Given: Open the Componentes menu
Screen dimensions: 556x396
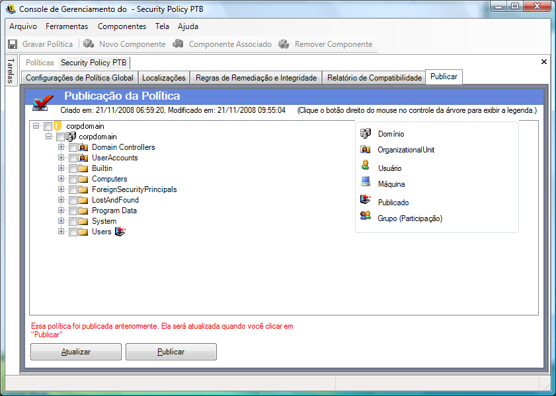Looking at the screenshot, I should [122, 26].
